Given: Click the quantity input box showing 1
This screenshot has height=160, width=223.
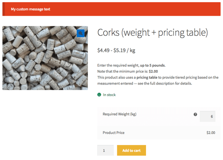Looking at the screenshot, I should [x=105, y=150].
